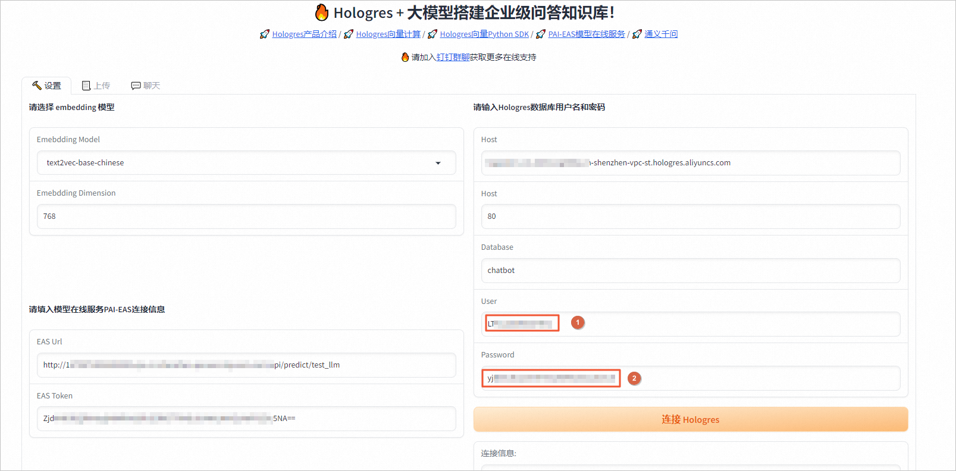Open the Hologres向量计算 link
The width and height of the screenshot is (956, 471).
(388, 34)
